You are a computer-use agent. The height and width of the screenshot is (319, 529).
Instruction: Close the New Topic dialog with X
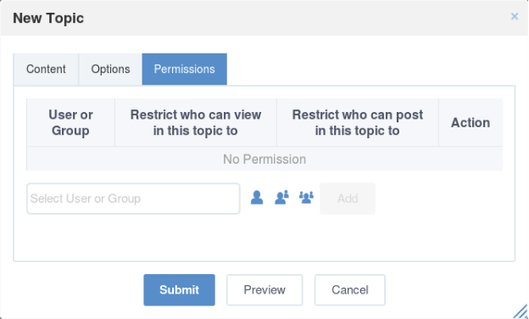coord(514,16)
